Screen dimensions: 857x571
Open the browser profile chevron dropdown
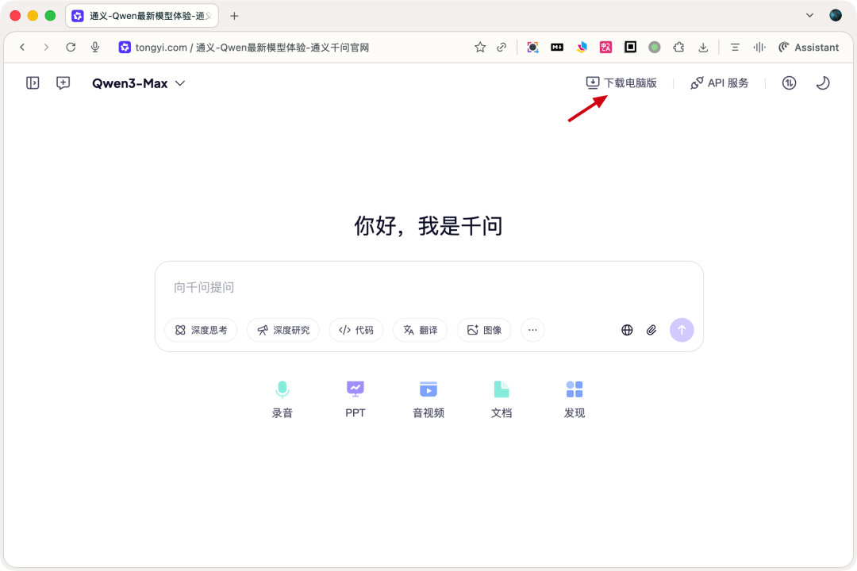(809, 15)
